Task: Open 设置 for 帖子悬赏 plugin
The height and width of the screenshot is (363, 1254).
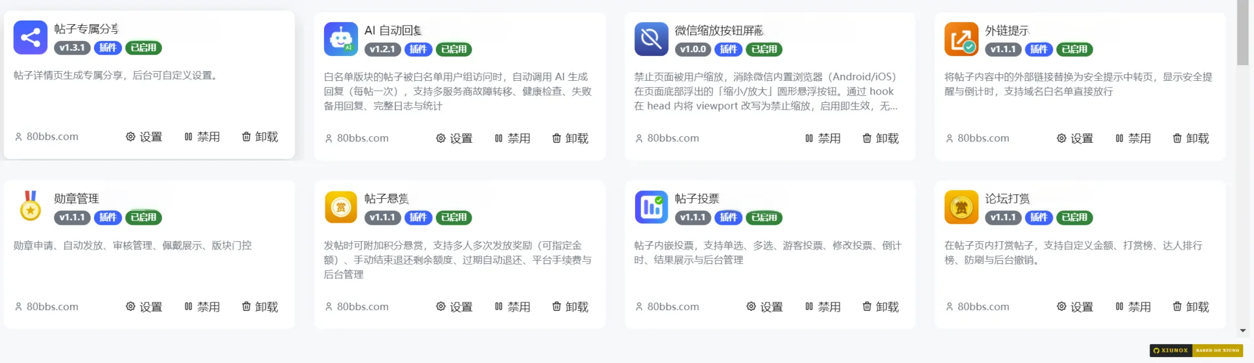Action: click(x=454, y=306)
